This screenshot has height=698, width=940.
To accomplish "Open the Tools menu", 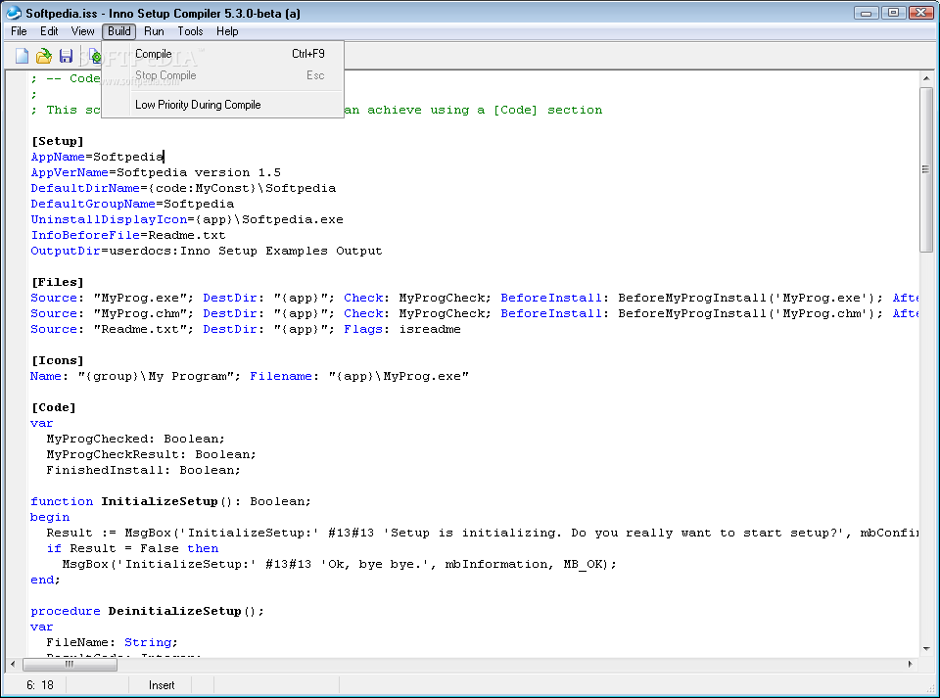I will (190, 31).
